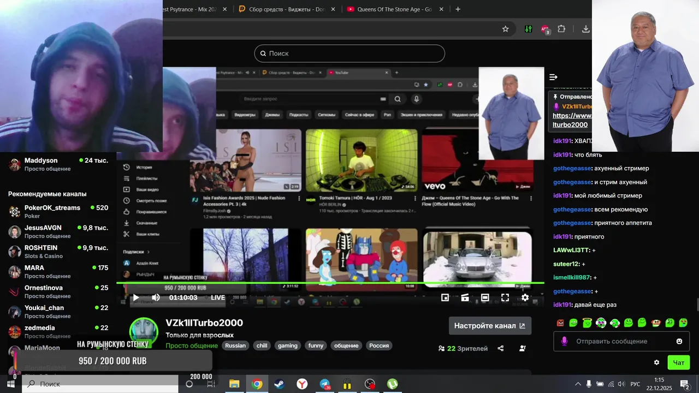Open the Просто общение category link under channel

tap(192, 346)
